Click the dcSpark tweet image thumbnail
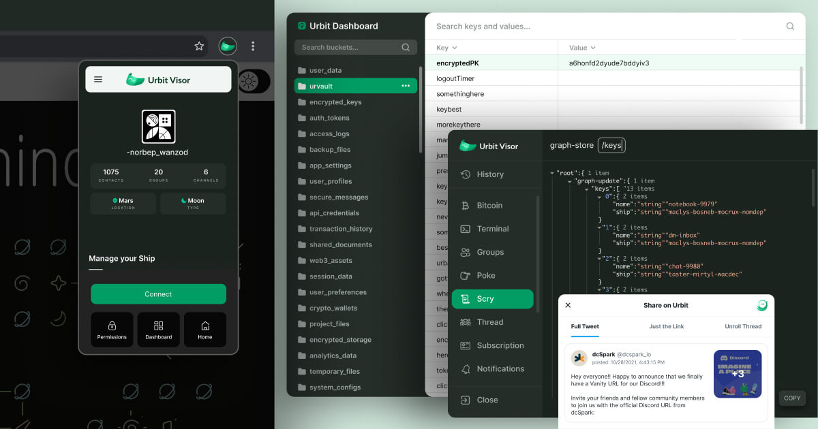818x429 pixels. click(738, 373)
